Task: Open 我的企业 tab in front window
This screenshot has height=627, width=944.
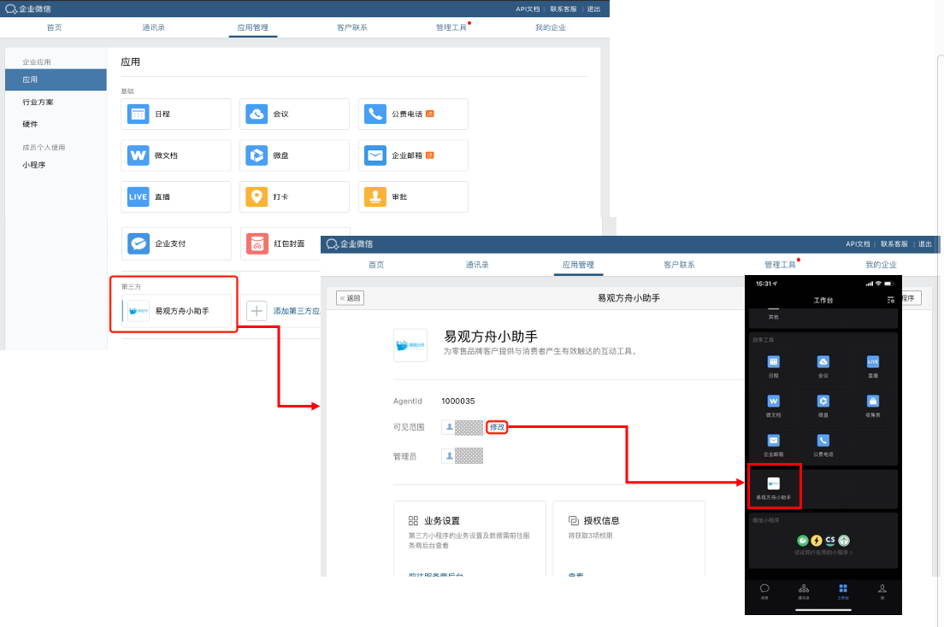Action: [882, 265]
